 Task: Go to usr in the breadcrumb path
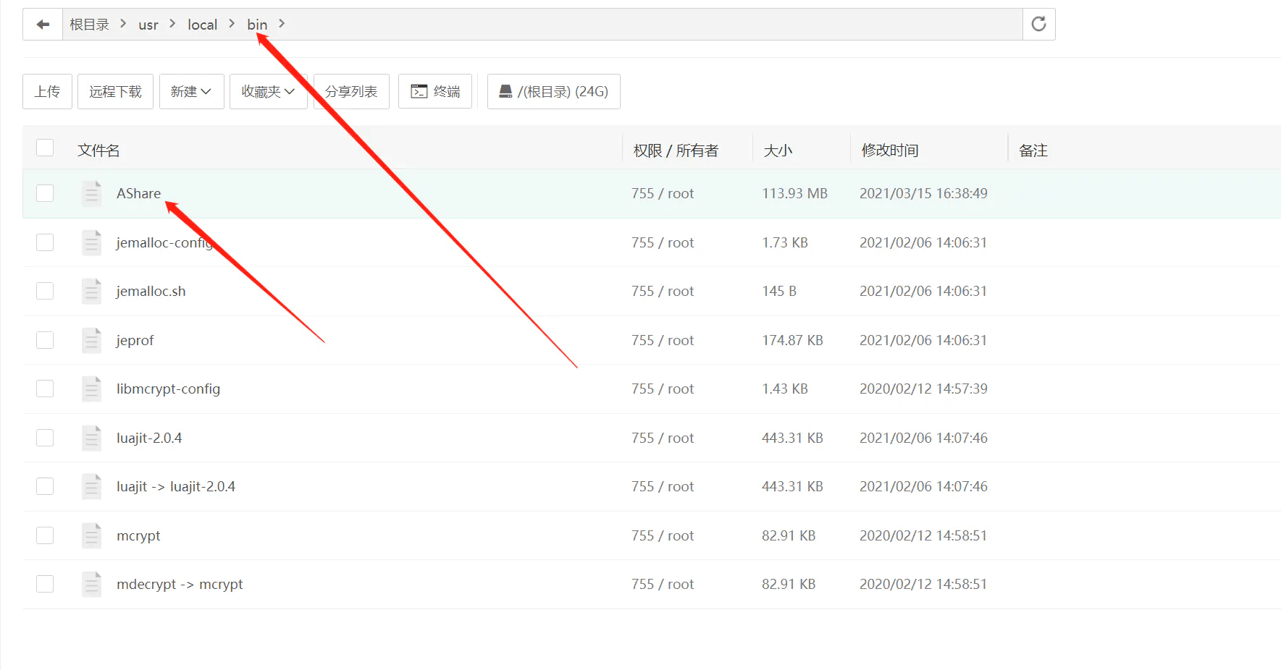(x=148, y=25)
